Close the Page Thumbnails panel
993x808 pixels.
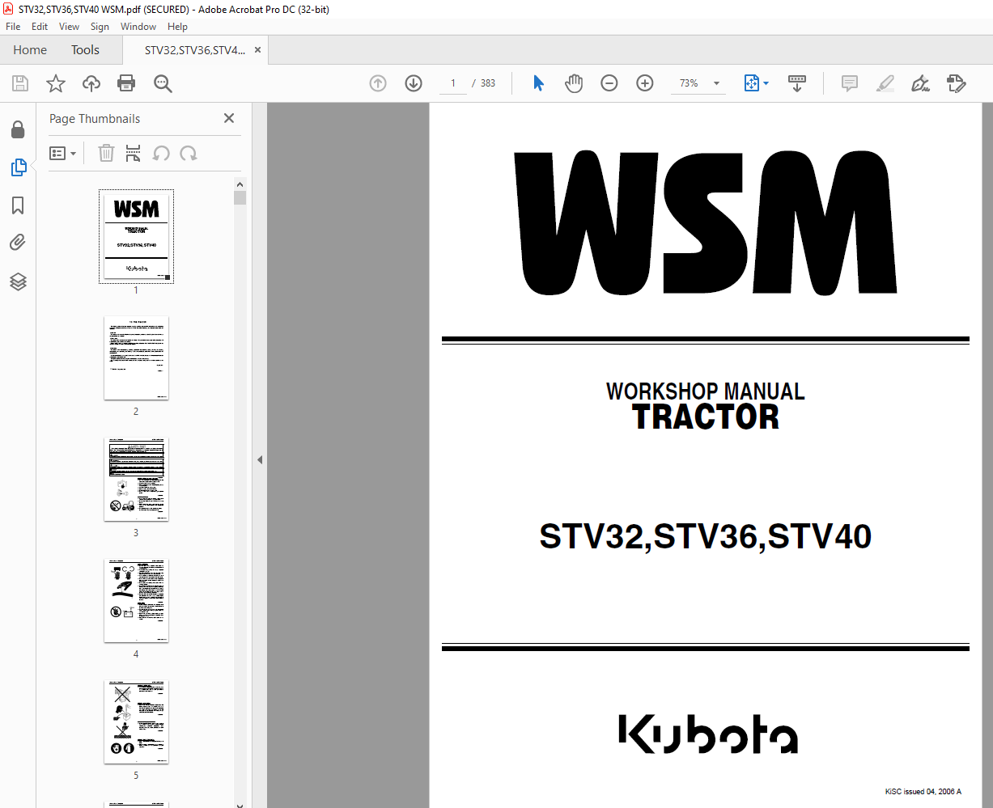[x=229, y=118]
